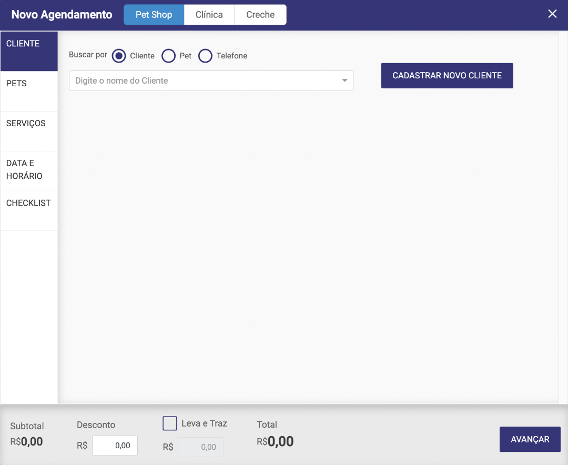
Task: Click the Novo Agendamento title
Action: (62, 15)
